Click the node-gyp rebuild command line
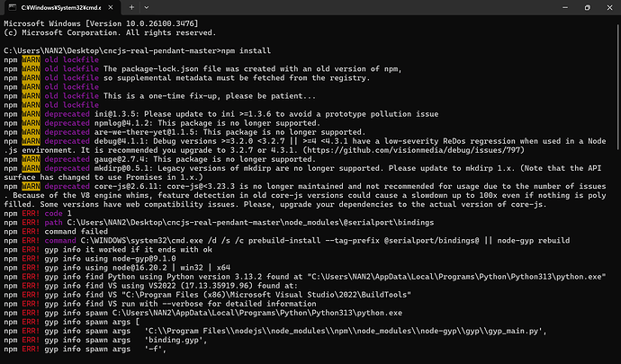 tap(287, 241)
